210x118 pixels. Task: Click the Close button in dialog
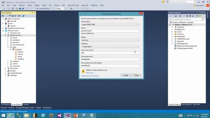pos(136,75)
